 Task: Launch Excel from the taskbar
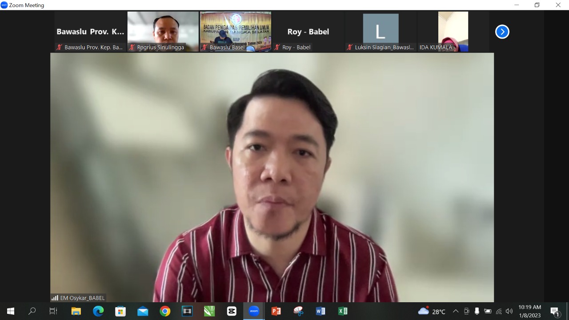[x=343, y=311]
